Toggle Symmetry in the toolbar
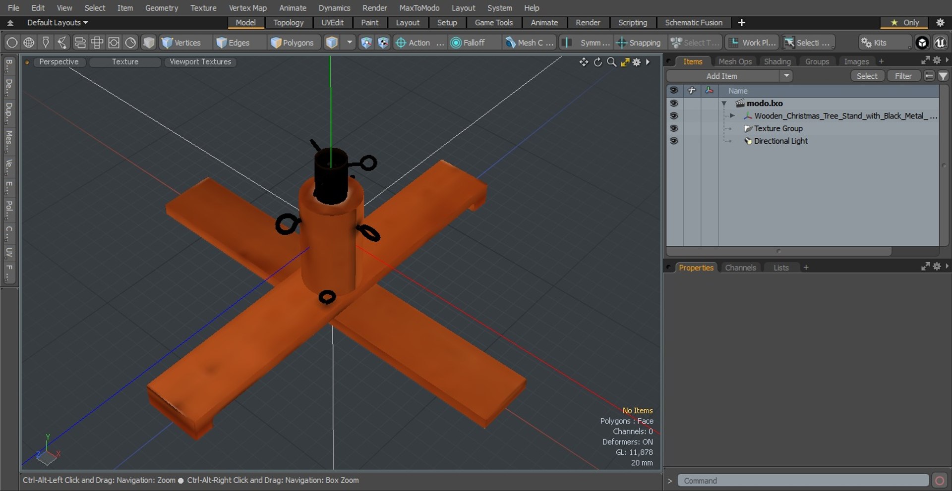 point(587,43)
